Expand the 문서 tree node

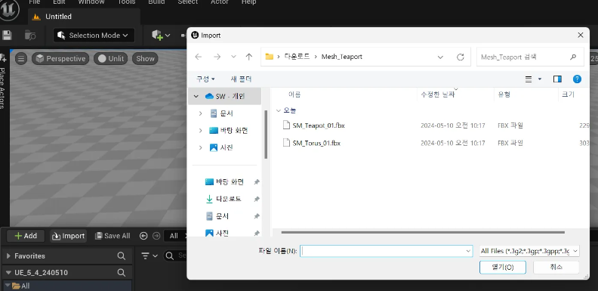pyautogui.click(x=201, y=113)
